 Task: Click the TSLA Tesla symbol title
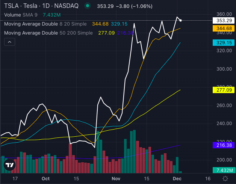coord(41,6)
